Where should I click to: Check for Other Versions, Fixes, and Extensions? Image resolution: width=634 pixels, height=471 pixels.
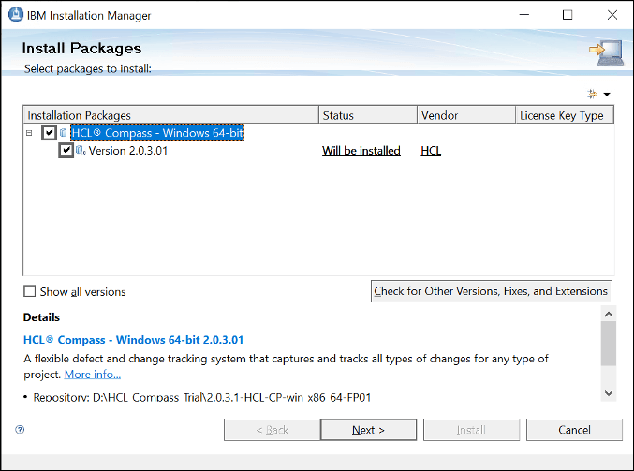point(492,291)
